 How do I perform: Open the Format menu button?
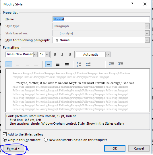click(x=13, y=149)
